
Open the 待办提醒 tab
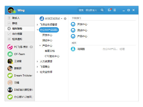(x=20, y=34)
